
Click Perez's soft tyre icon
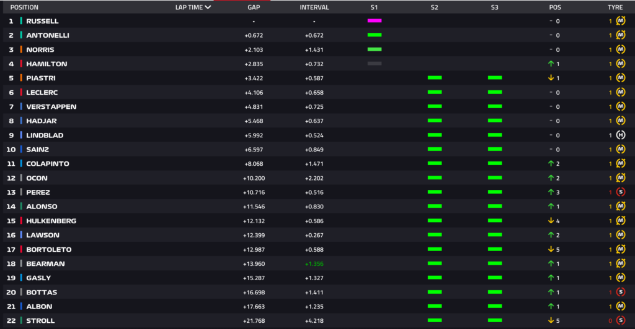[x=621, y=192]
